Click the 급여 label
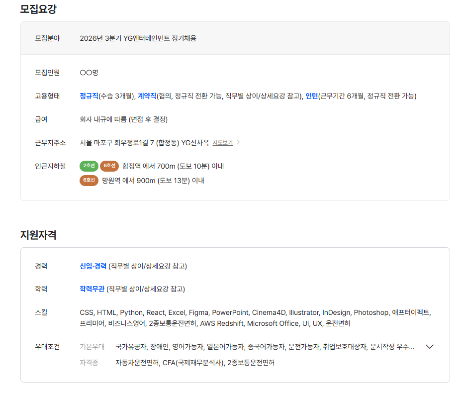This screenshot has width=461, height=395. pyautogui.click(x=41, y=119)
